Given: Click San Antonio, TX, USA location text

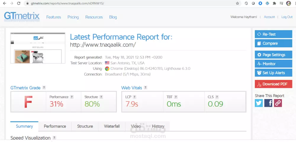Looking at the screenshot, I should pos(128,63).
